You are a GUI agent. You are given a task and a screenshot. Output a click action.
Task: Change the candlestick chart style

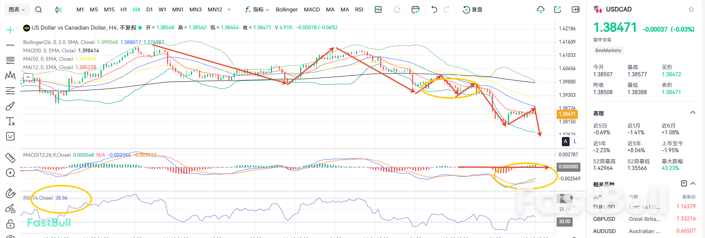point(58,9)
